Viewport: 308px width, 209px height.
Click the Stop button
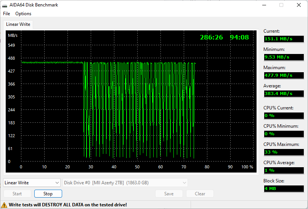(x=48, y=194)
